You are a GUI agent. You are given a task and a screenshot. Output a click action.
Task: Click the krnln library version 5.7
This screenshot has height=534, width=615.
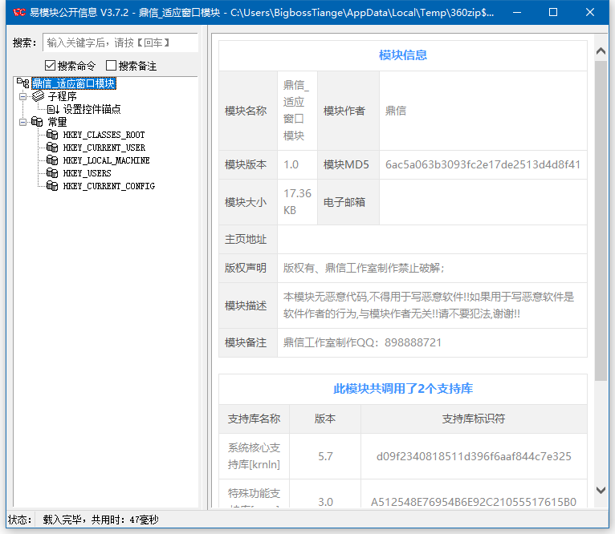click(x=325, y=456)
